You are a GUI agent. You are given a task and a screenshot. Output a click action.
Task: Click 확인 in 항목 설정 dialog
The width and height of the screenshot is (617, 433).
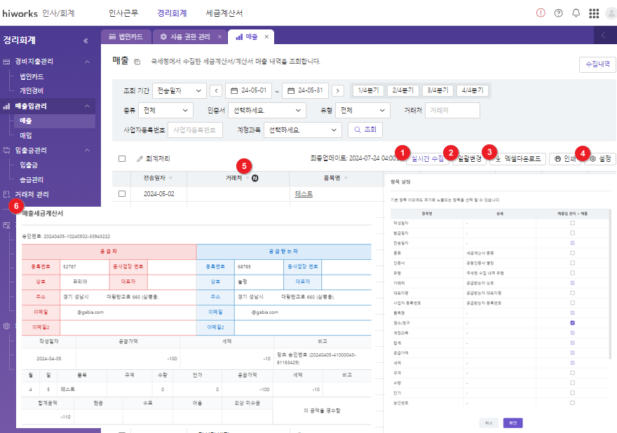click(x=513, y=423)
